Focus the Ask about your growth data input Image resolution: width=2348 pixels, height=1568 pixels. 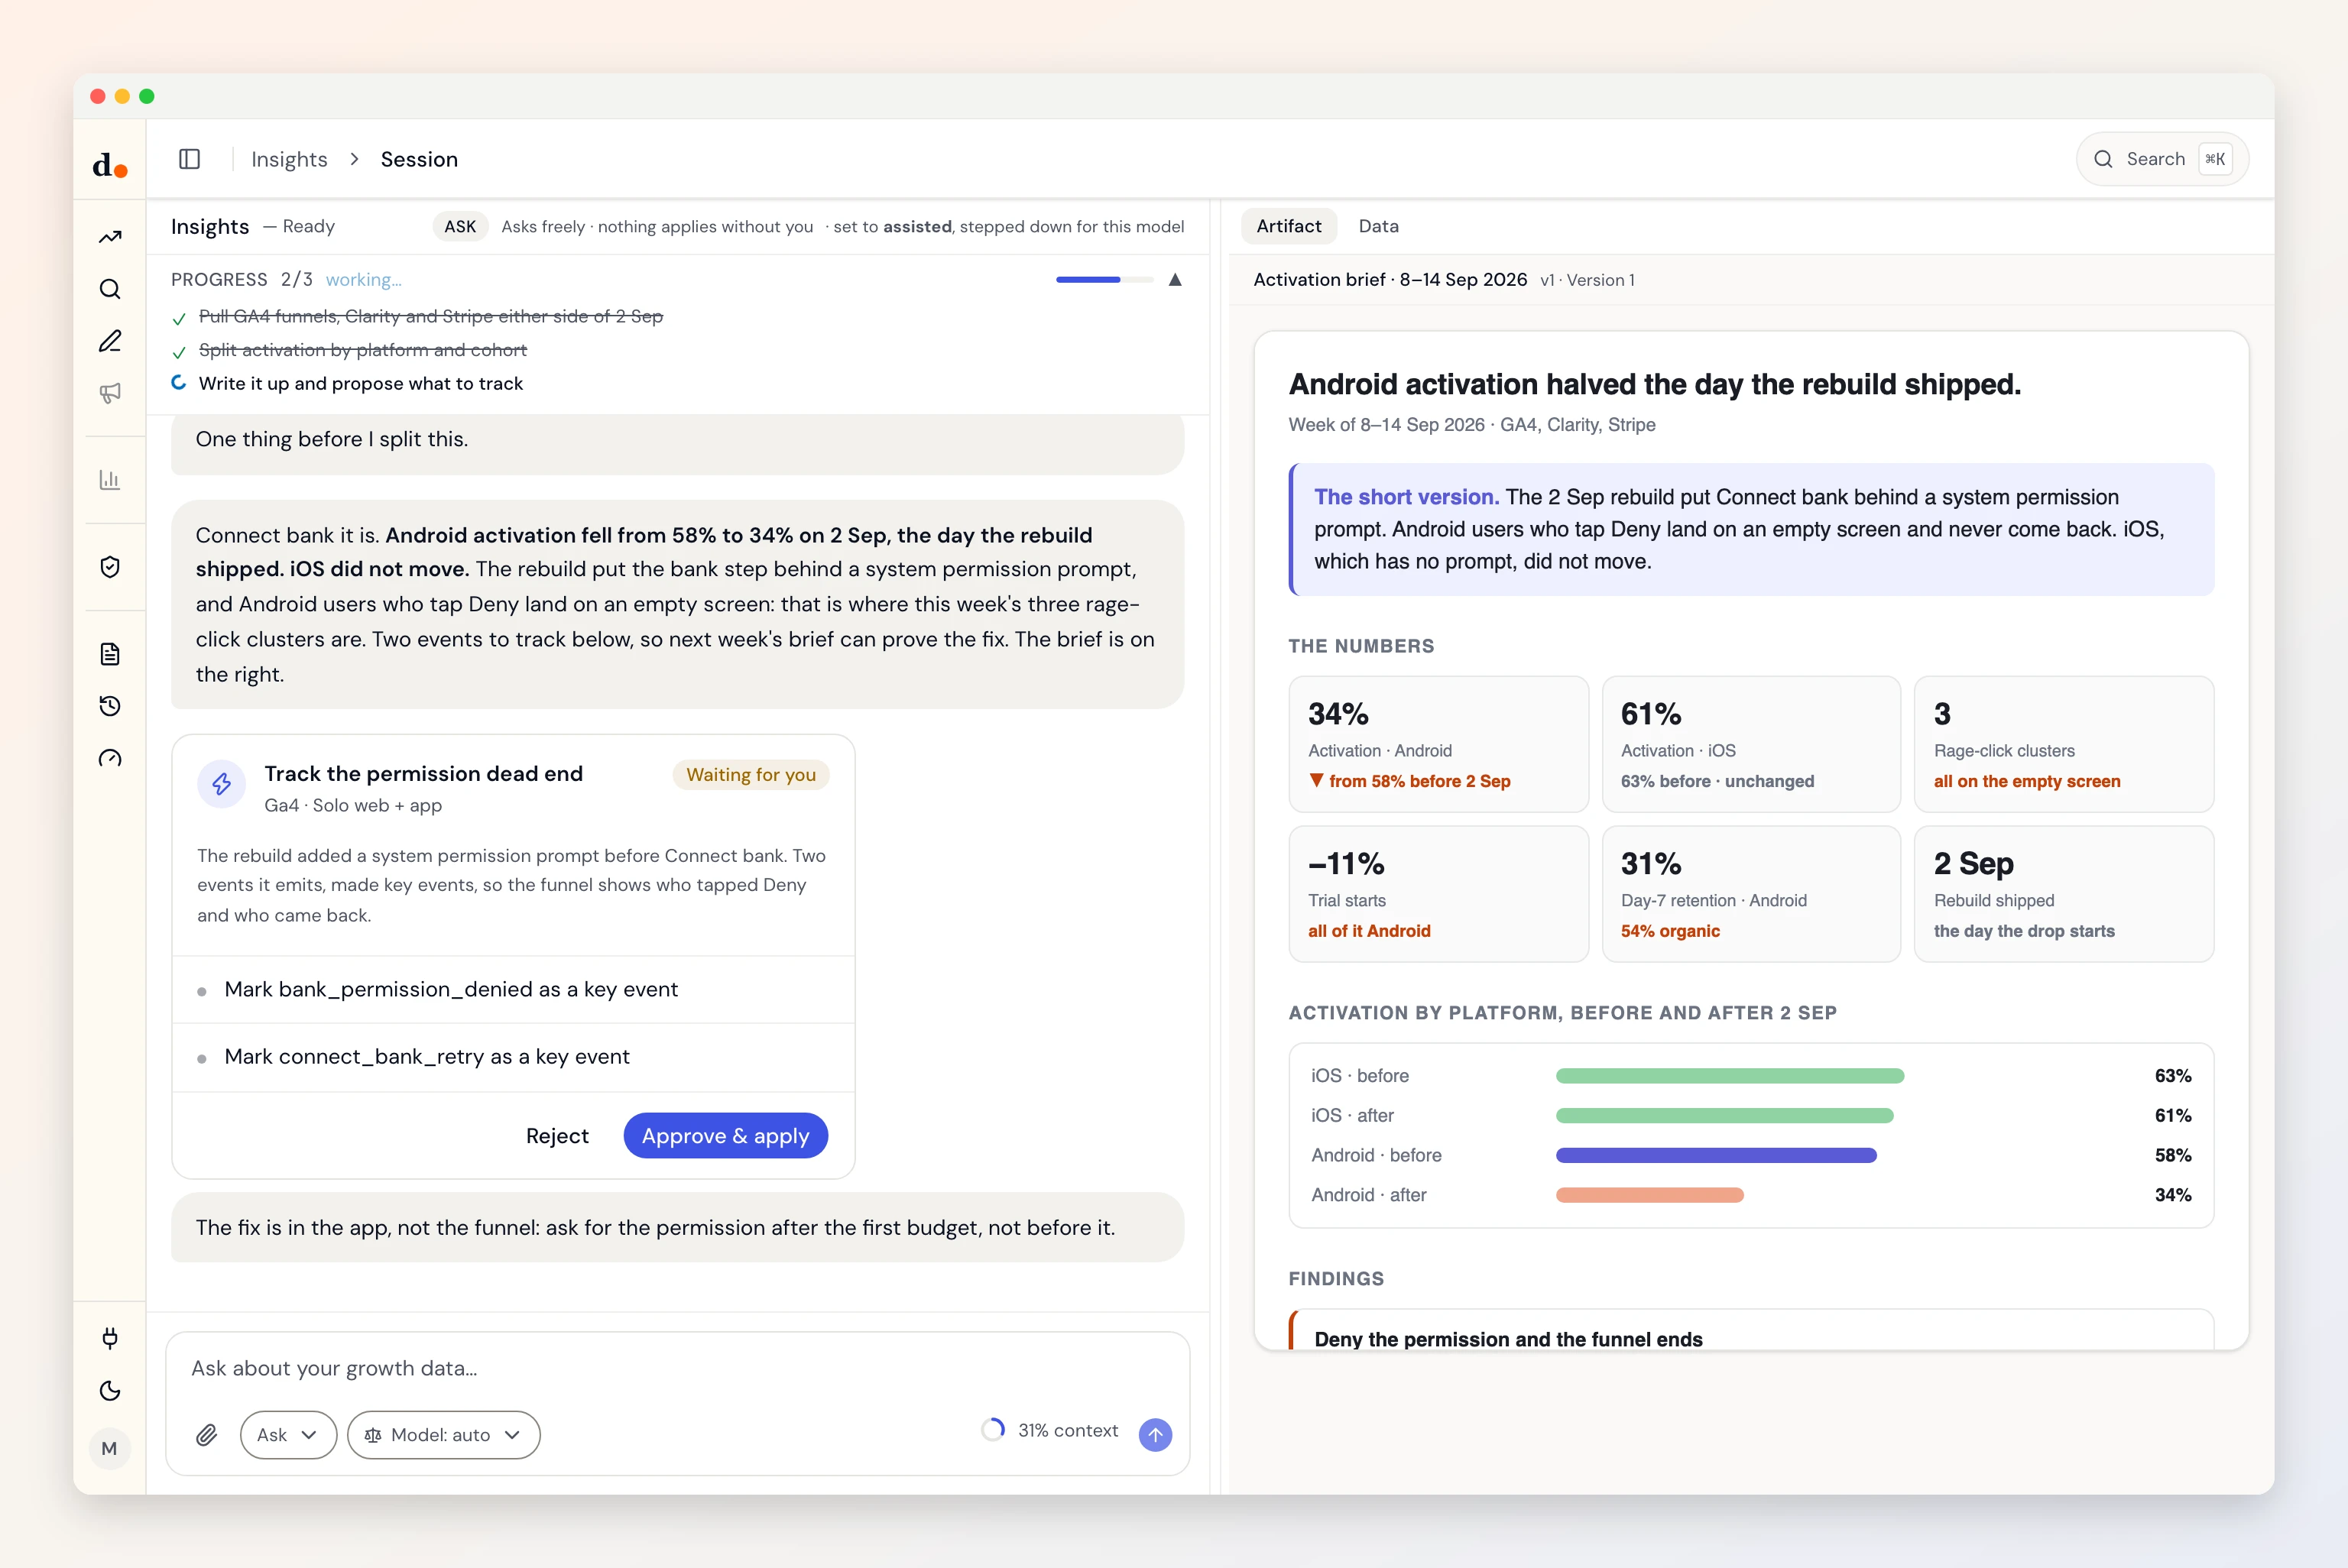coord(677,1368)
